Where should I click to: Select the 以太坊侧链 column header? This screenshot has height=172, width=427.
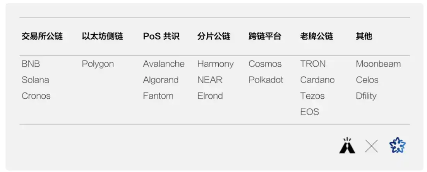coord(102,36)
